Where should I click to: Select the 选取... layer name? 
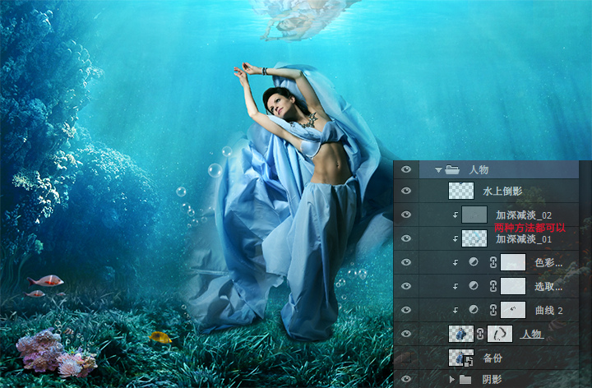(548, 286)
